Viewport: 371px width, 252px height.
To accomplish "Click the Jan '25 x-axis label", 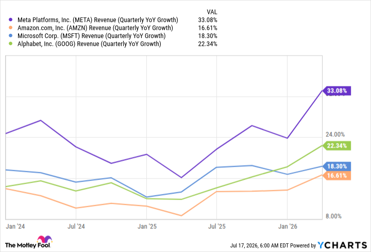I will (x=147, y=226).
